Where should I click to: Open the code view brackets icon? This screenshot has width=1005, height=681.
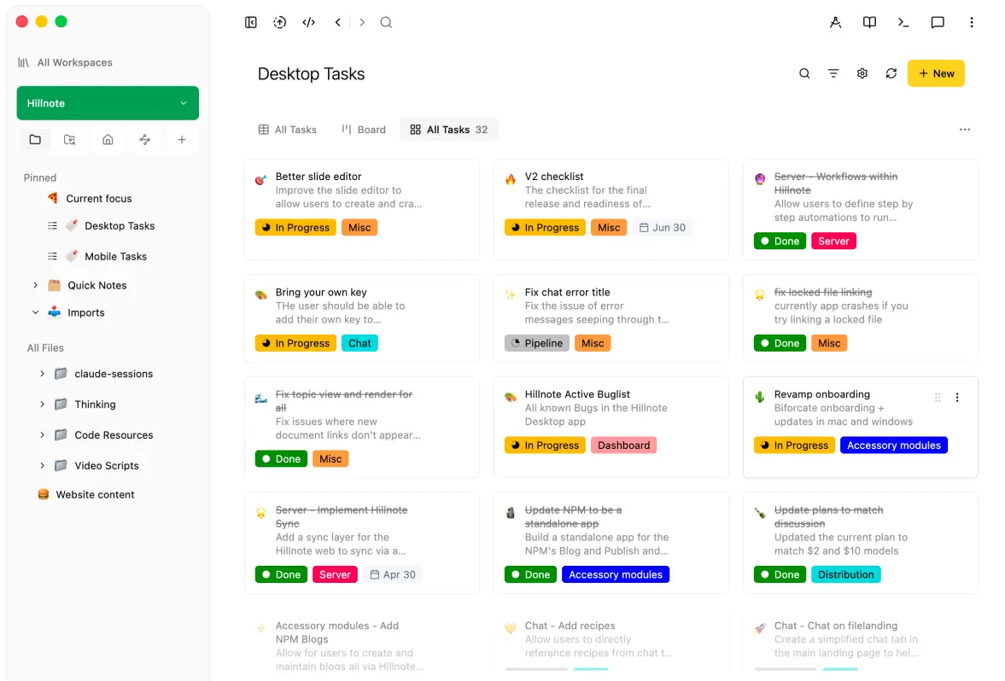[309, 22]
